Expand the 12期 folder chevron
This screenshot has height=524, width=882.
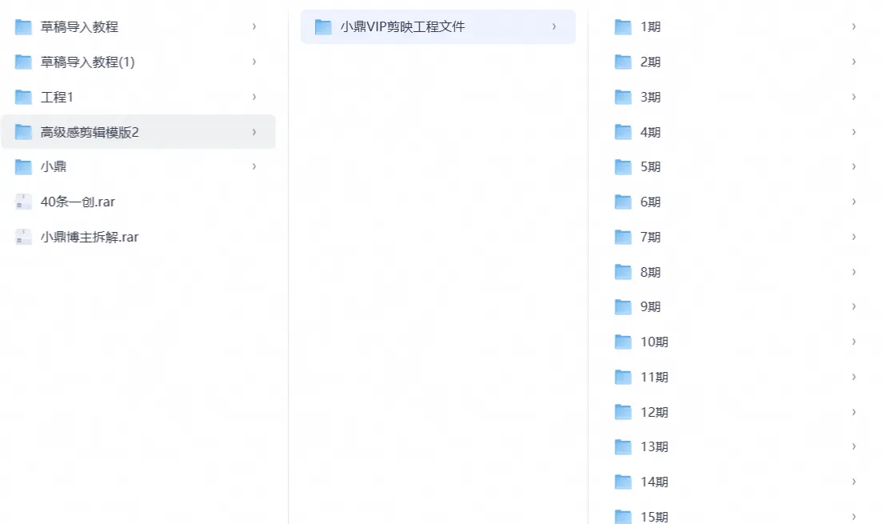[854, 412]
